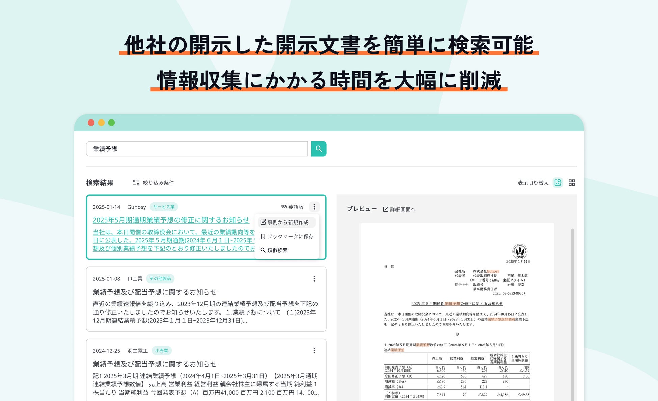Screen dimensions: 658x401
Task: Open three-dot menu on 羽生電工 result
Action: pos(314,351)
